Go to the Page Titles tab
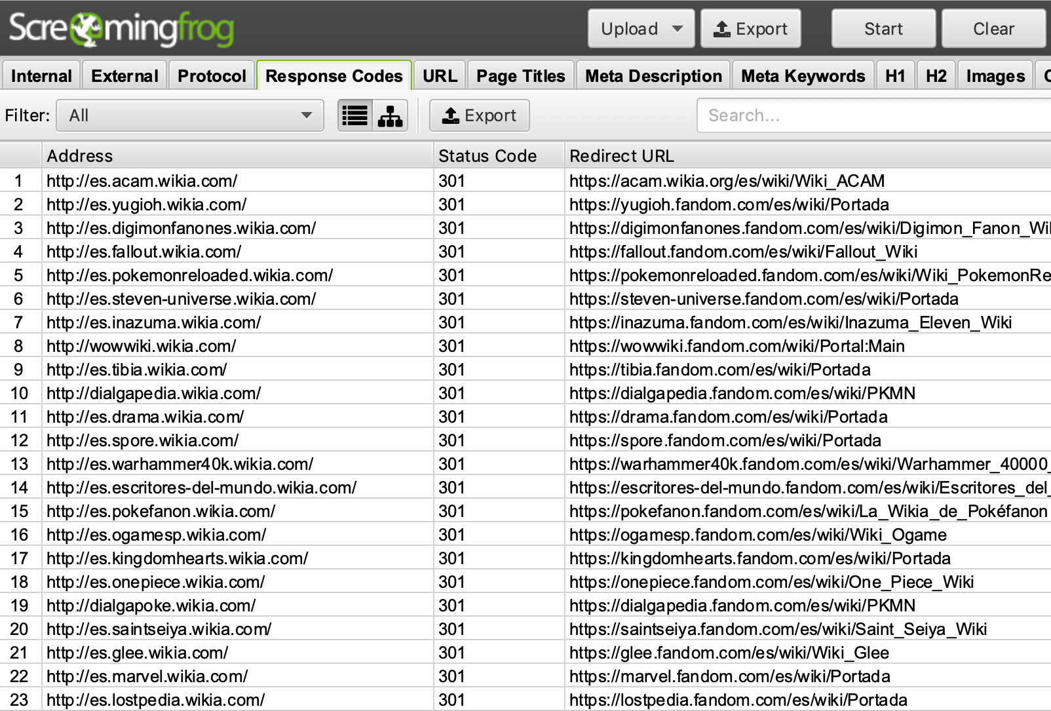 tap(520, 76)
